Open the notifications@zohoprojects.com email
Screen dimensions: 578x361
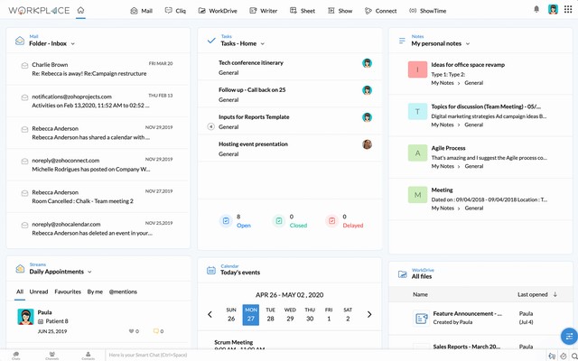pos(98,101)
